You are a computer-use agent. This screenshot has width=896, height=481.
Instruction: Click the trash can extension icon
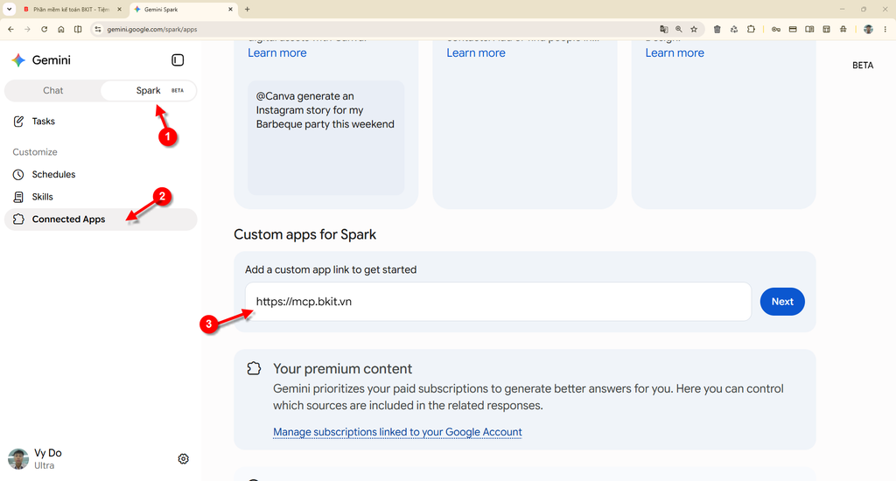coord(717,29)
